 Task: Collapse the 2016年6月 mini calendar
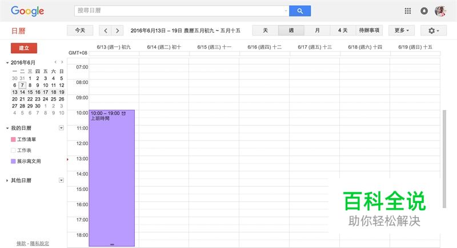(x=7, y=63)
